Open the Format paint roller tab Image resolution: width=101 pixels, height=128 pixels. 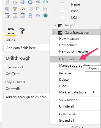pyautogui.click(x=22, y=31)
